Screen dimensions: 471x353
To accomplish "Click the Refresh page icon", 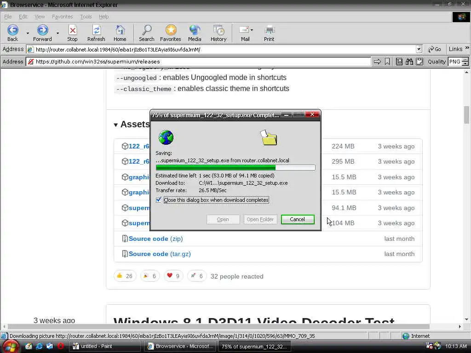I will point(97,30).
